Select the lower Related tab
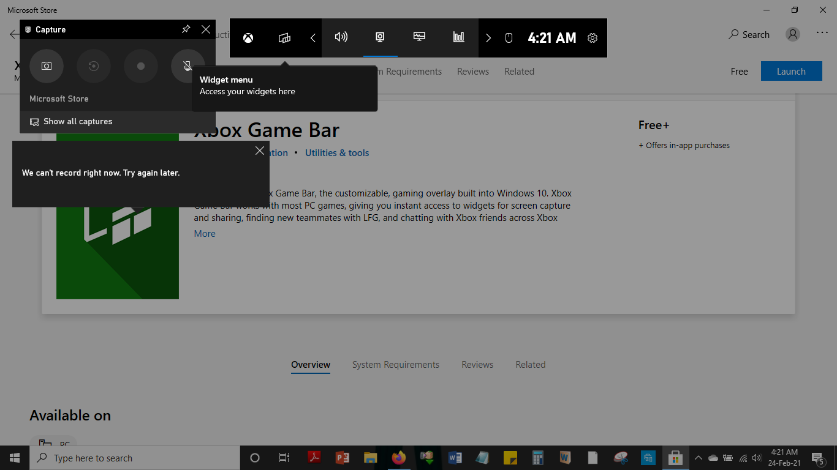This screenshot has height=470, width=837. coord(531,365)
